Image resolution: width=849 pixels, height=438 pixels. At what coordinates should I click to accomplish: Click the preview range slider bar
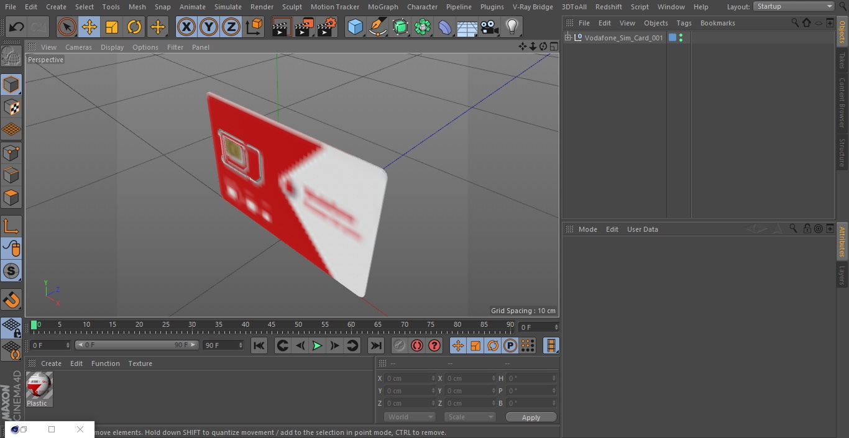pyautogui.click(x=137, y=345)
